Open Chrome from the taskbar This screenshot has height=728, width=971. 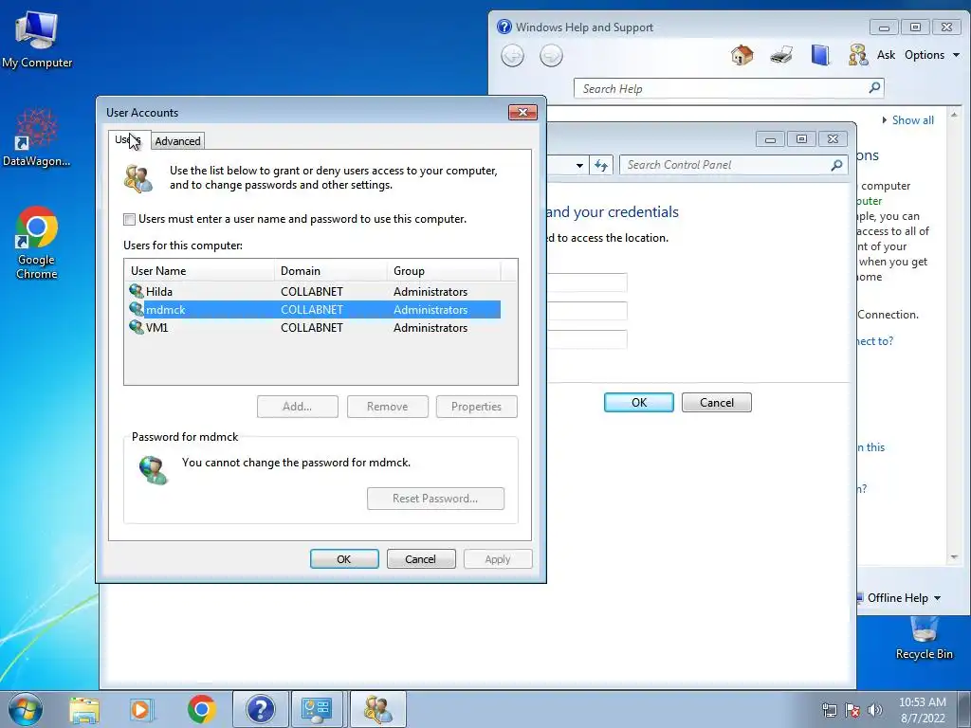(201, 710)
